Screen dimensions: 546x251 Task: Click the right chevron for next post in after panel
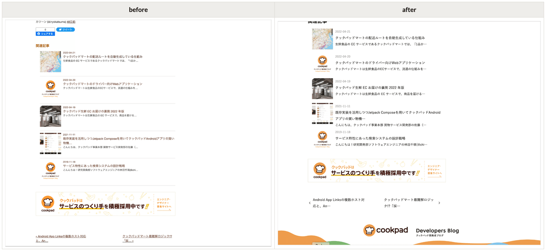coord(439,203)
